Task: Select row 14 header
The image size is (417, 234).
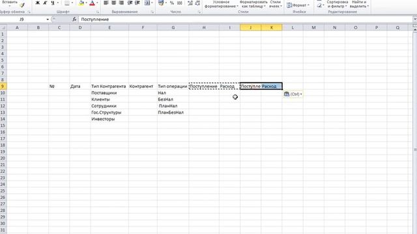Action: tap(3, 119)
